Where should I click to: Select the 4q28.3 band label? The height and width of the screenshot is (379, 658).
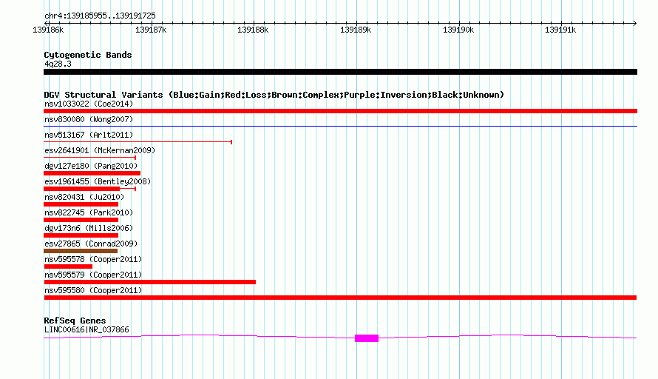coord(58,64)
